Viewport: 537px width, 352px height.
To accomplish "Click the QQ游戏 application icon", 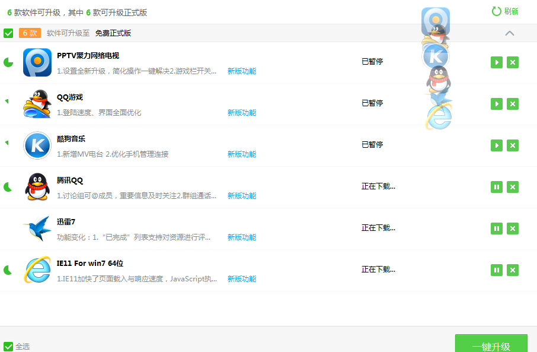I will tap(37, 104).
